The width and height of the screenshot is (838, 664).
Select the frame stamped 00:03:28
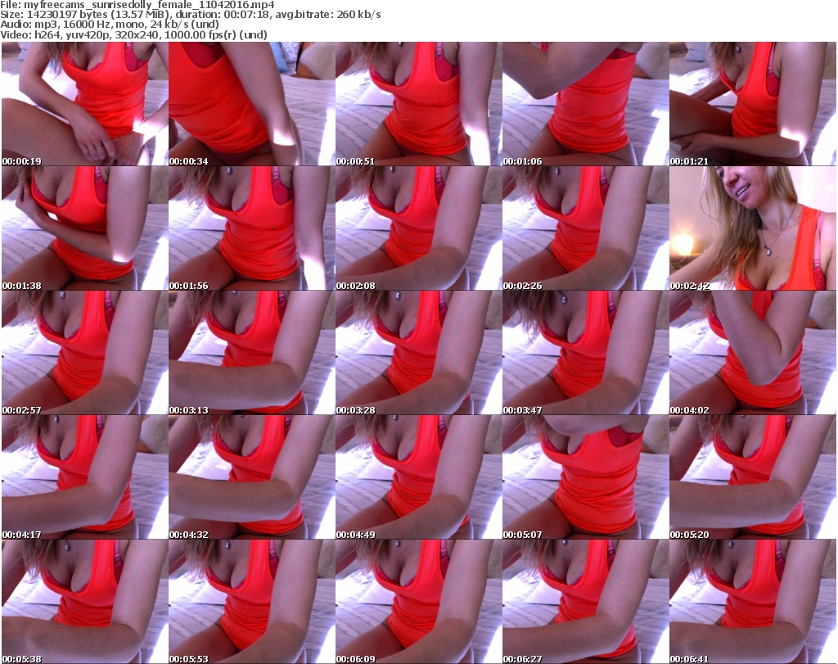[x=418, y=353]
